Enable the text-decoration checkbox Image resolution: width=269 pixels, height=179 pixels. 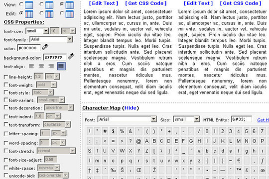(x=6, y=107)
